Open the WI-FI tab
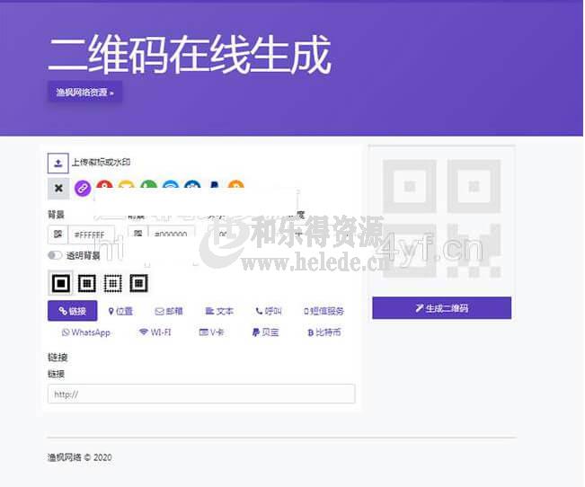Viewport: 585px width, 487px height. pos(155,332)
